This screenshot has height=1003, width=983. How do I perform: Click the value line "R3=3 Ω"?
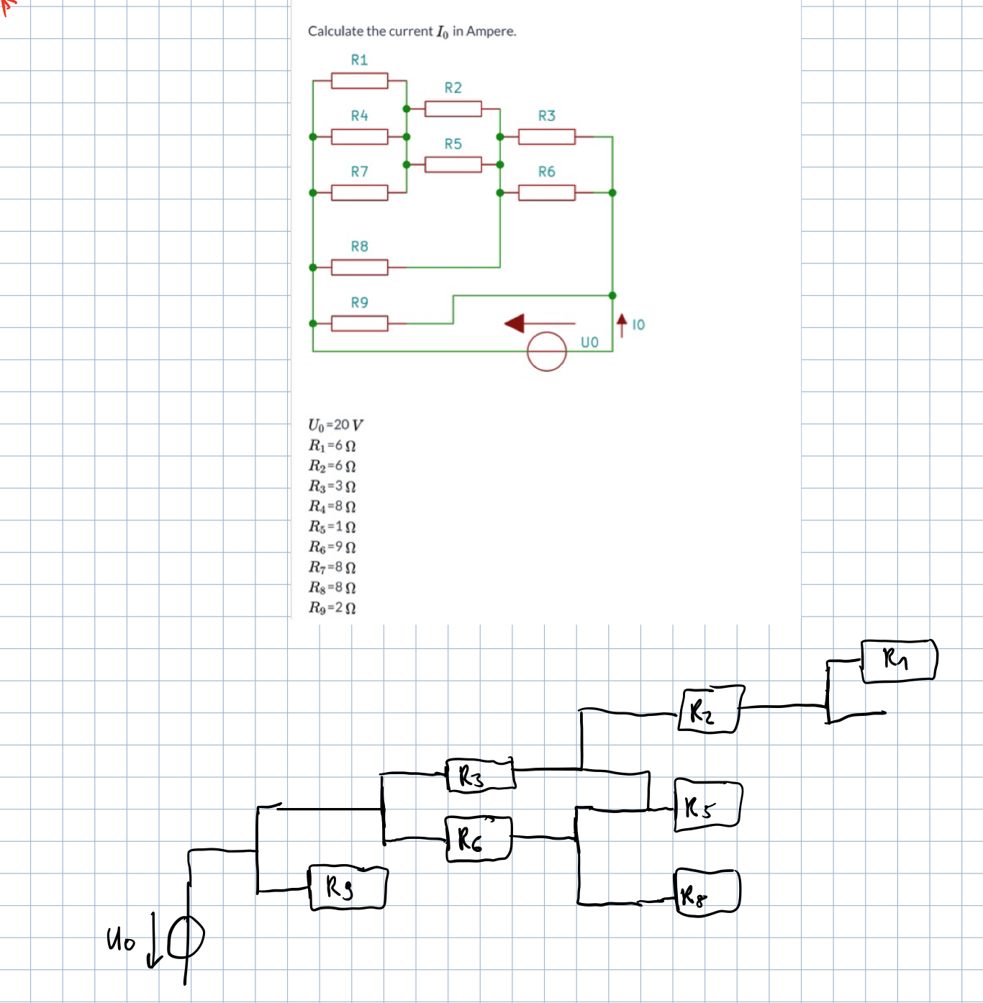pyautogui.click(x=332, y=486)
